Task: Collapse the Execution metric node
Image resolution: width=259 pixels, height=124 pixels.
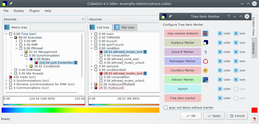Action: [x=11, y=38]
